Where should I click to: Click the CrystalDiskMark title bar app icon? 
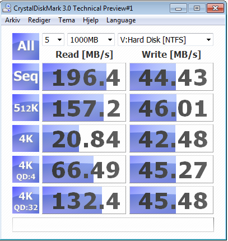point(7,8)
